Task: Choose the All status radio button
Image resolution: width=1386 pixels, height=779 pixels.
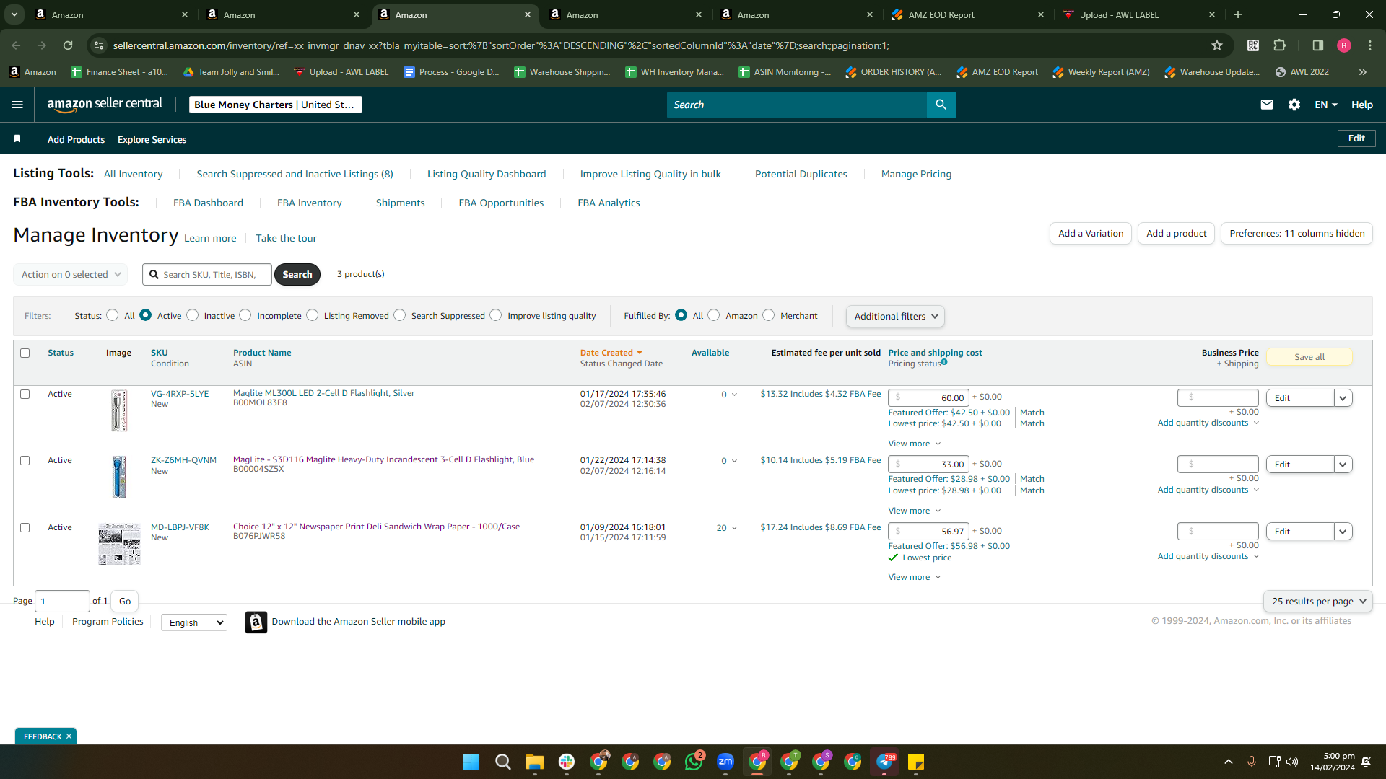Action: pyautogui.click(x=112, y=315)
